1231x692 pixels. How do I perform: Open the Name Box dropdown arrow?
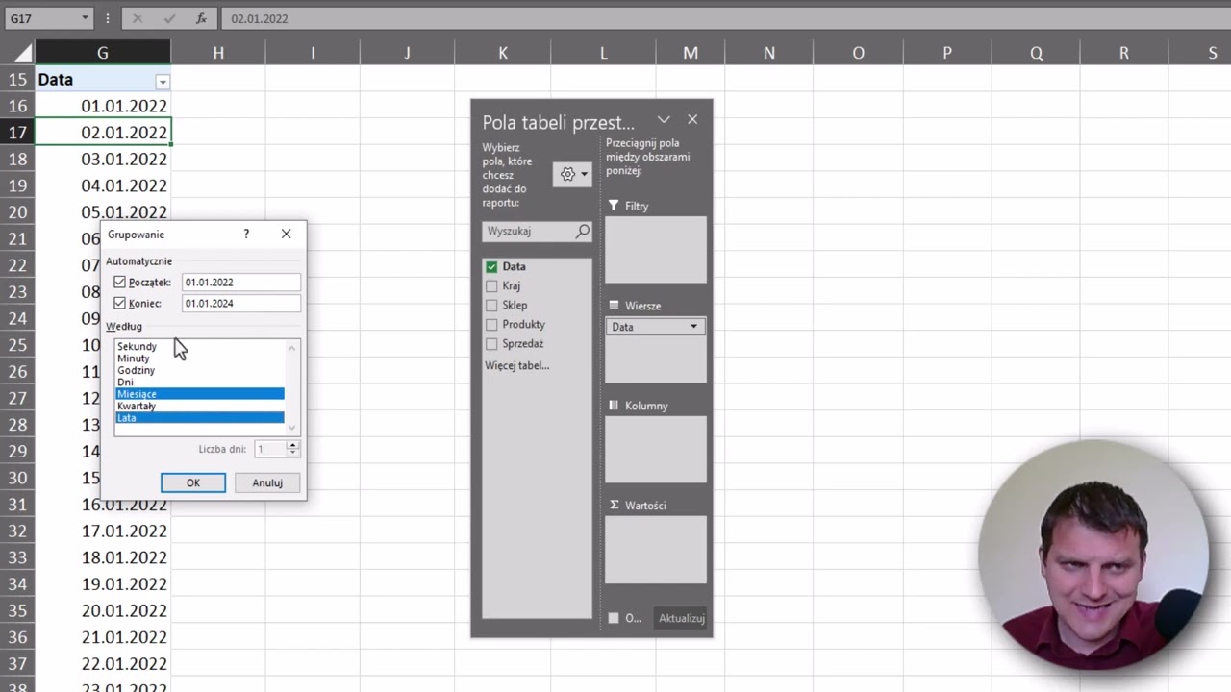pyautogui.click(x=85, y=18)
